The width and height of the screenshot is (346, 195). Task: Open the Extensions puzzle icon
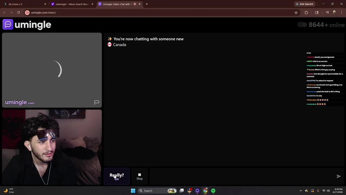click(306, 12)
